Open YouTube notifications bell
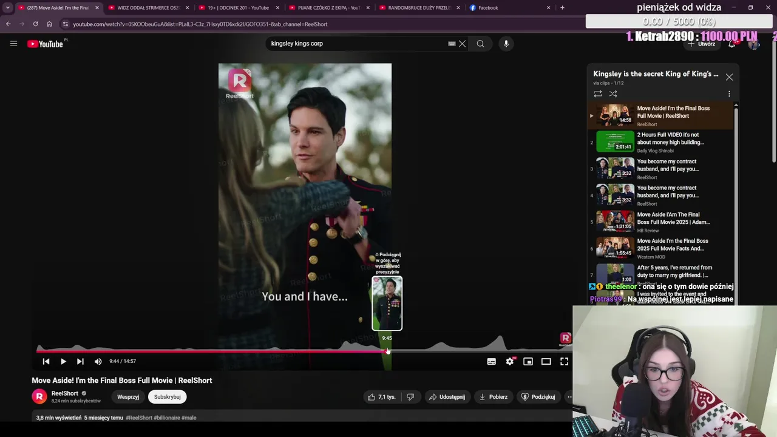777x437 pixels. pos(732,44)
